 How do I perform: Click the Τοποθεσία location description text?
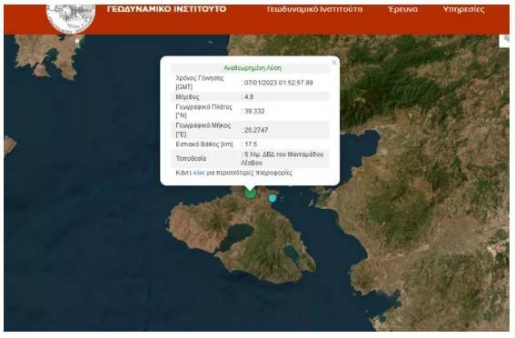[x=282, y=158]
